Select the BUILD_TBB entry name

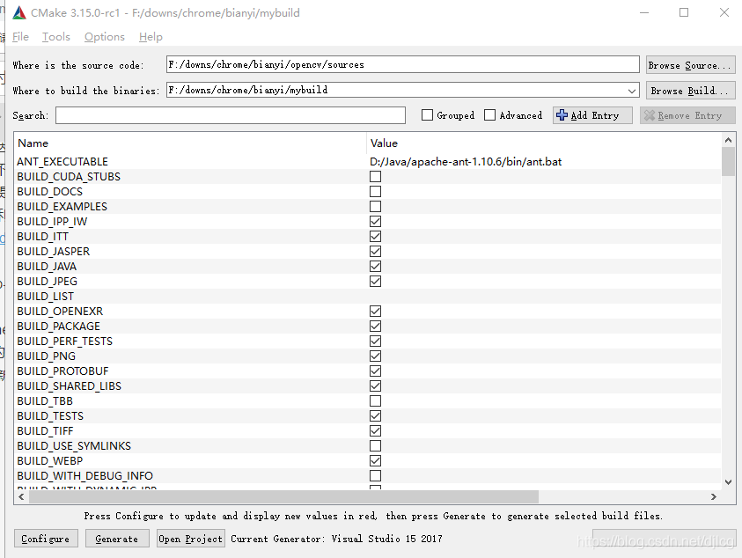pos(45,400)
